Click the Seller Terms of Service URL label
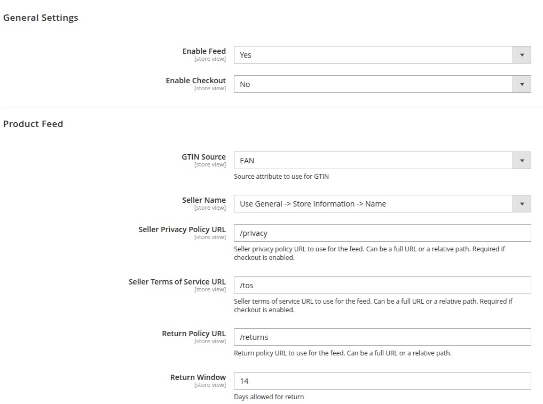The width and height of the screenshot is (543, 404). click(x=177, y=282)
